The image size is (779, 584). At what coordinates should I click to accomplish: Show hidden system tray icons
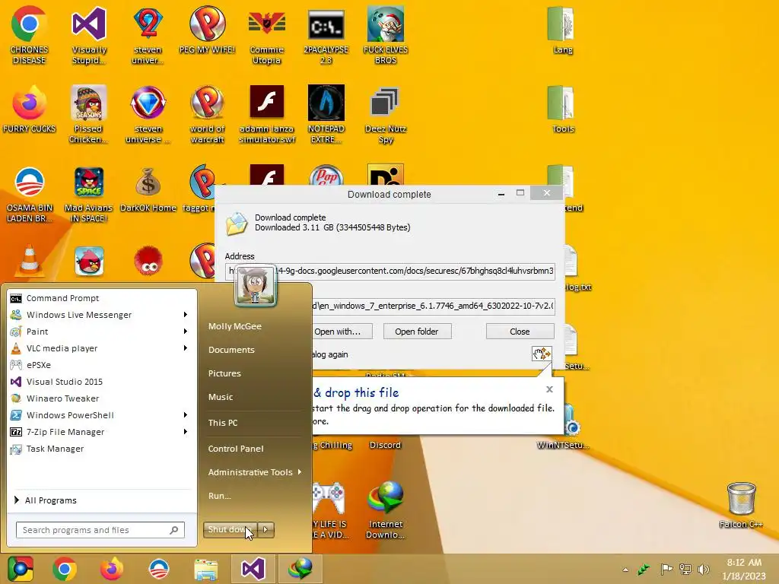click(x=625, y=570)
